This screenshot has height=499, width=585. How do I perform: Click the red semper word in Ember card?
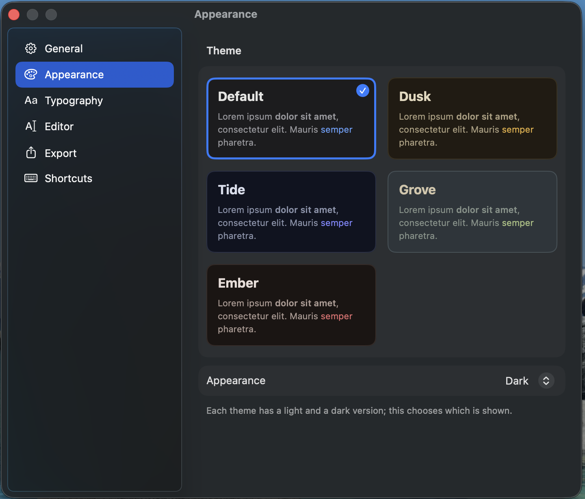(x=336, y=316)
